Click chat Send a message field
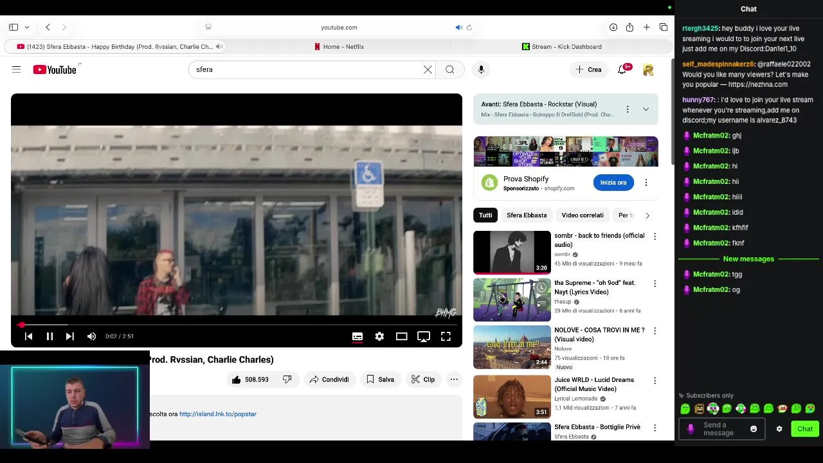This screenshot has height=463, width=823. [x=721, y=429]
